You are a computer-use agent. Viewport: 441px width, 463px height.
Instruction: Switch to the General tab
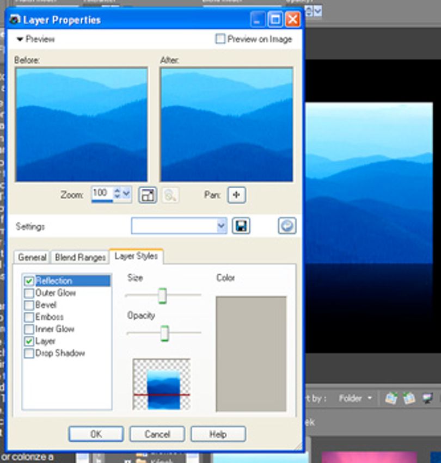click(32, 257)
